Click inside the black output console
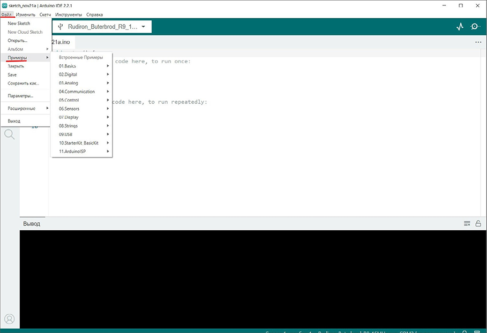 point(253,279)
